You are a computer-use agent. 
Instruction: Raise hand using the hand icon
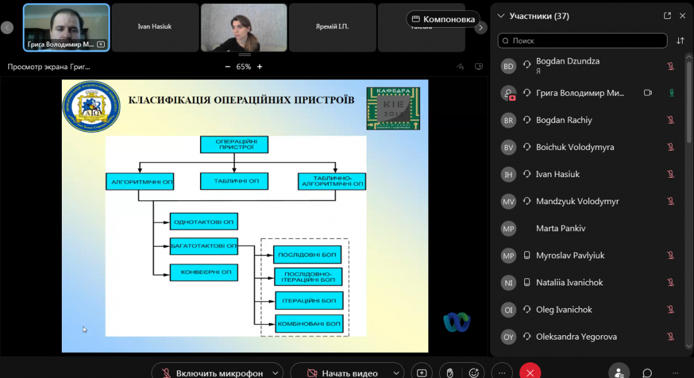pos(449,372)
